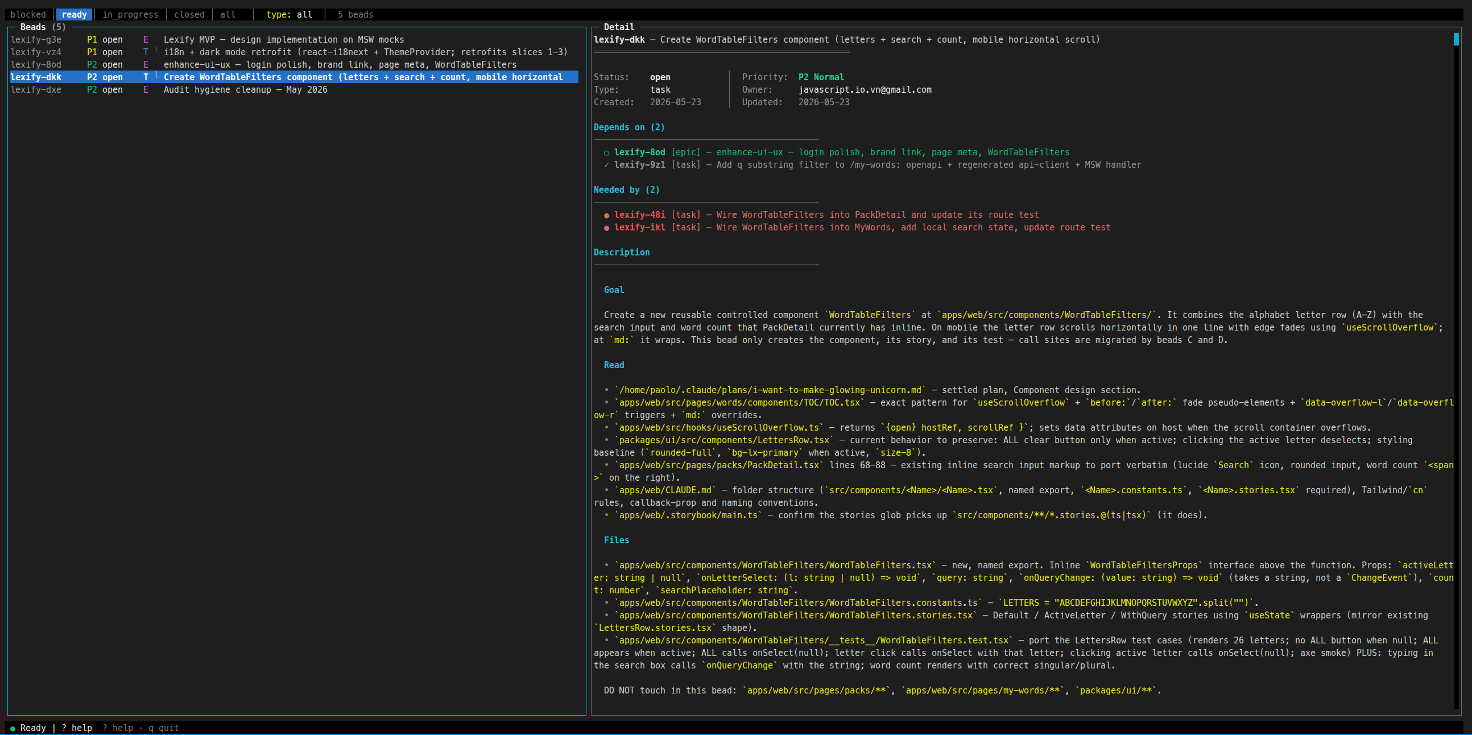Viewport: 1472px width, 735px height.
Task: Click the red dot beside lexify-48i
Action: 606,216
